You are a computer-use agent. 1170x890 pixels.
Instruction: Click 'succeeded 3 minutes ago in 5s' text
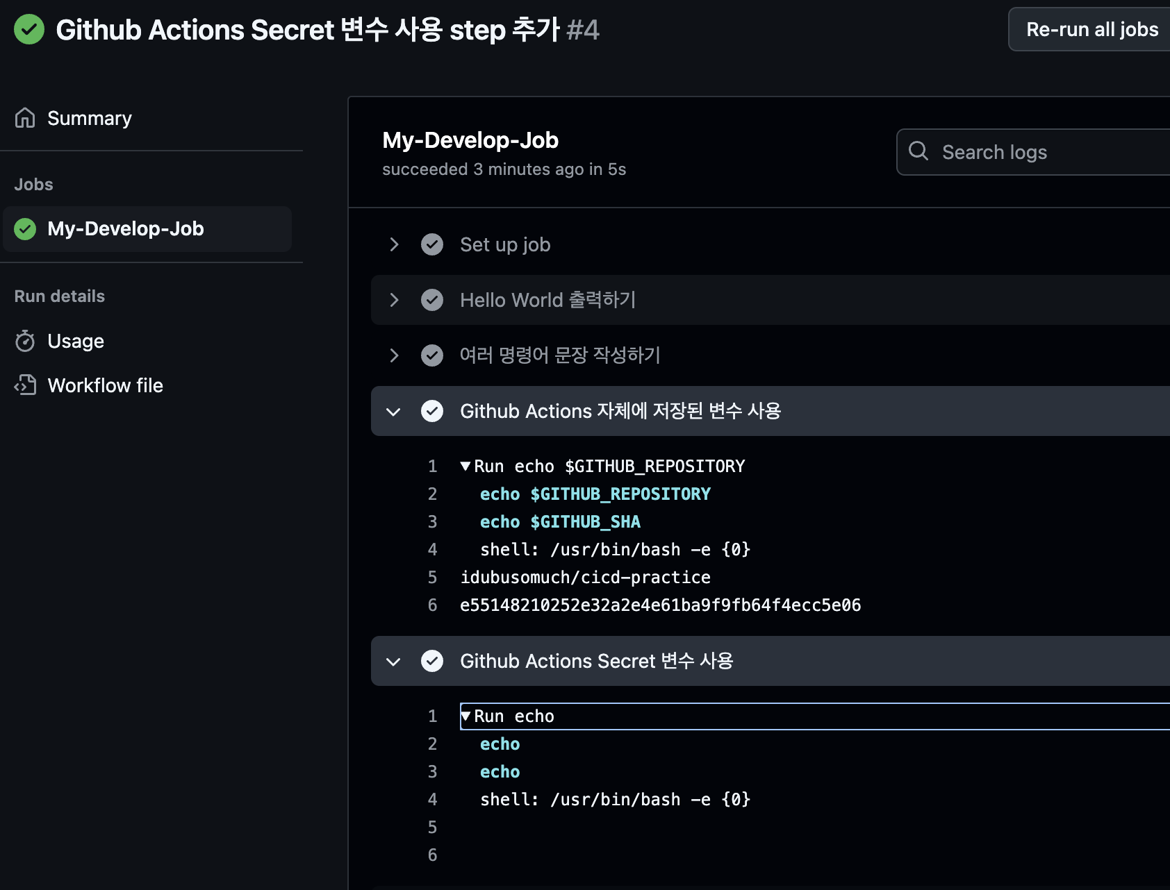pos(504,169)
